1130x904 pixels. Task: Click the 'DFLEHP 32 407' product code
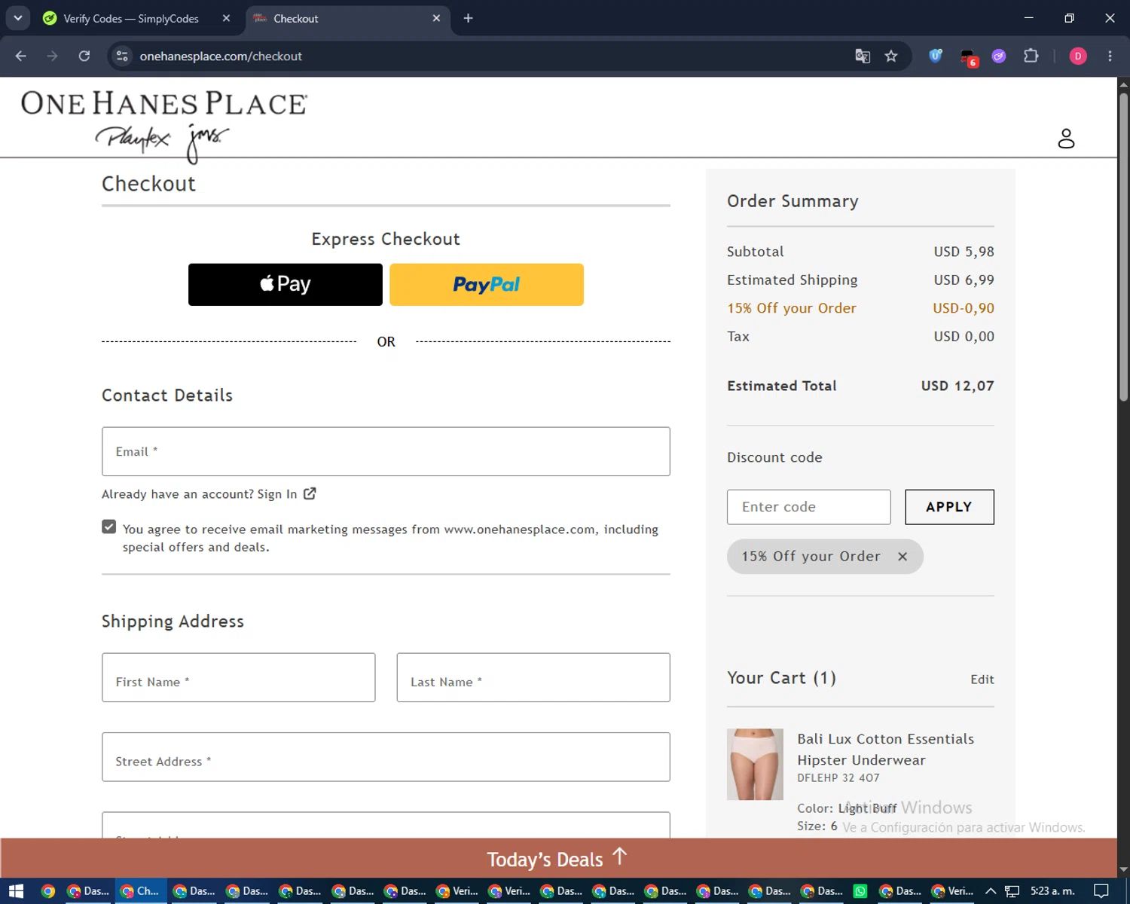click(x=838, y=777)
